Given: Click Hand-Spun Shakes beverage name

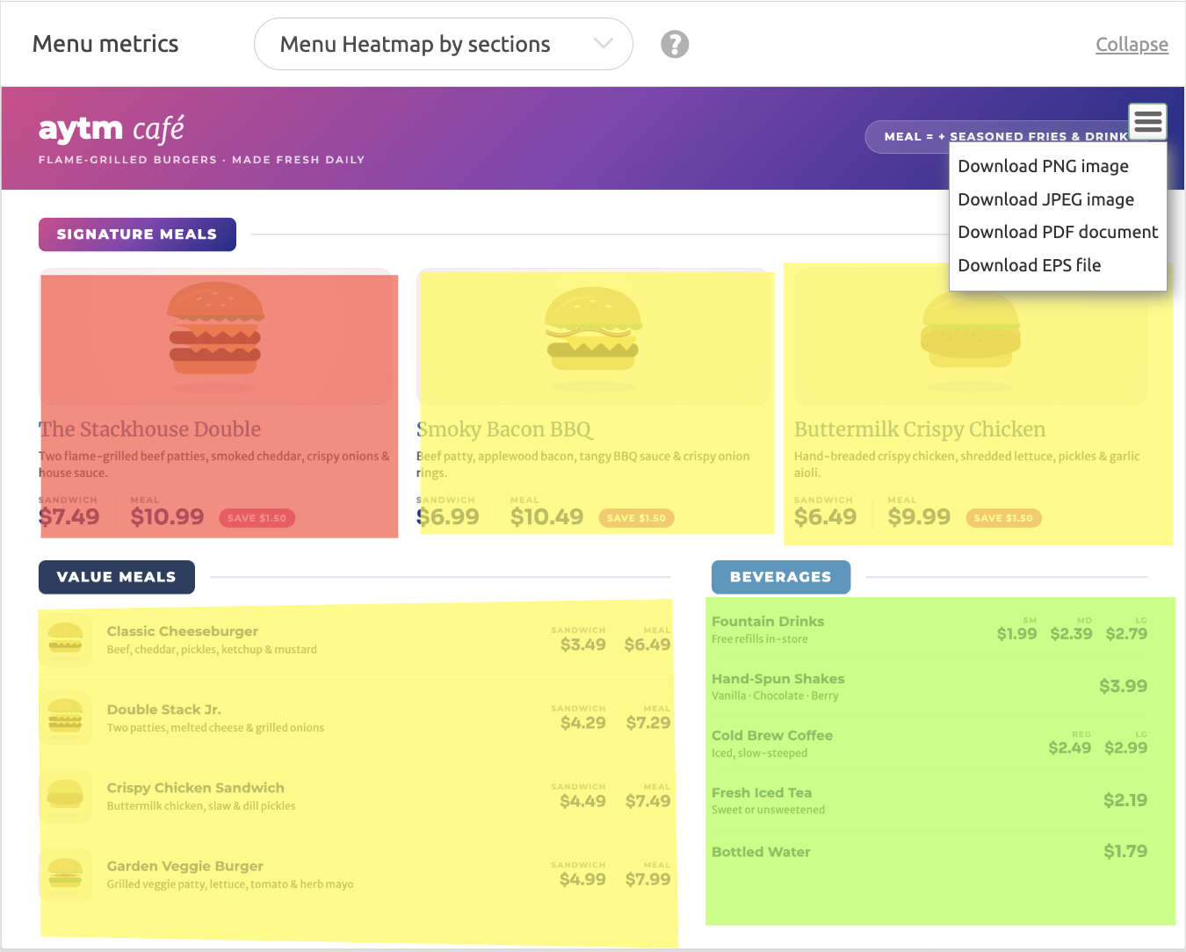Looking at the screenshot, I should point(778,679).
